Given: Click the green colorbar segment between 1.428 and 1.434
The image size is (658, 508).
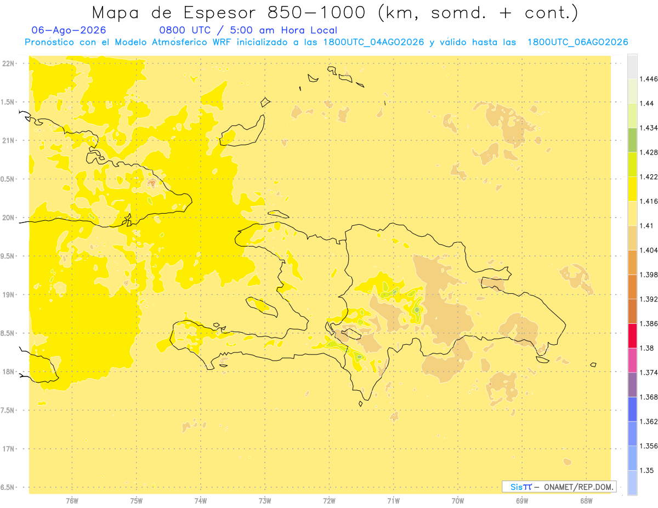Looking at the screenshot, I should 633,140.
